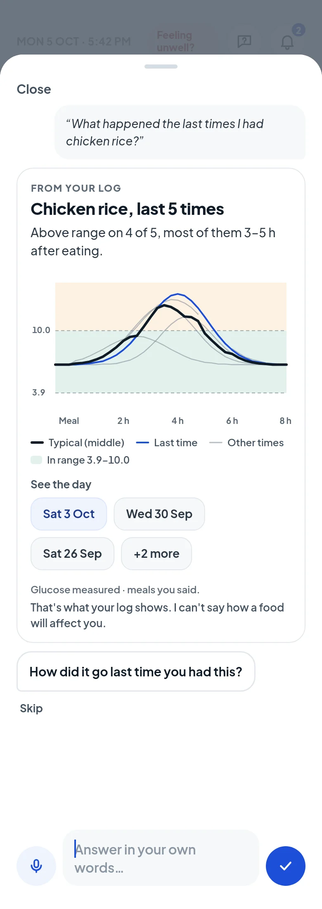Screen dimensions: 322x909
Task: Click the blue Last time legend line
Action: (x=142, y=443)
